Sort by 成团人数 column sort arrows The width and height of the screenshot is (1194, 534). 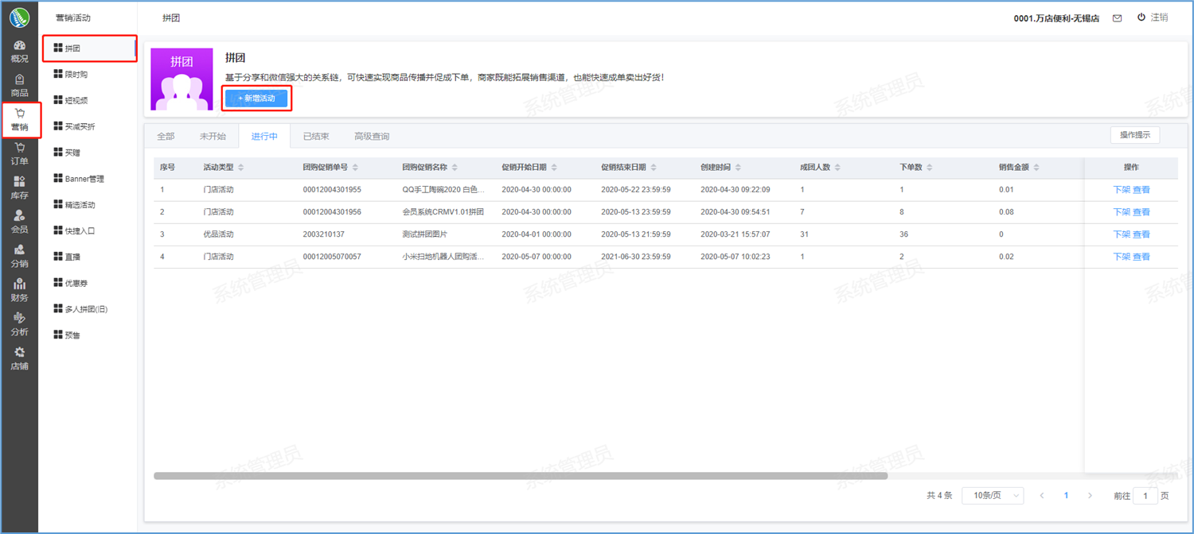click(x=837, y=168)
